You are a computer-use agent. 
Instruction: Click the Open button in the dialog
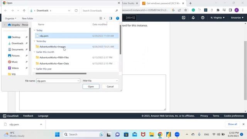[x=91, y=86]
